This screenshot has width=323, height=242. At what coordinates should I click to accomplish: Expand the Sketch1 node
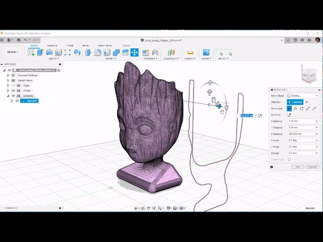(12, 101)
